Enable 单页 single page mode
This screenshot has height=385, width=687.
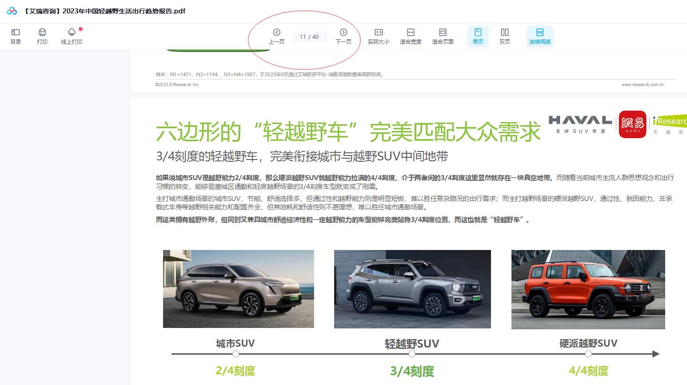pos(478,36)
